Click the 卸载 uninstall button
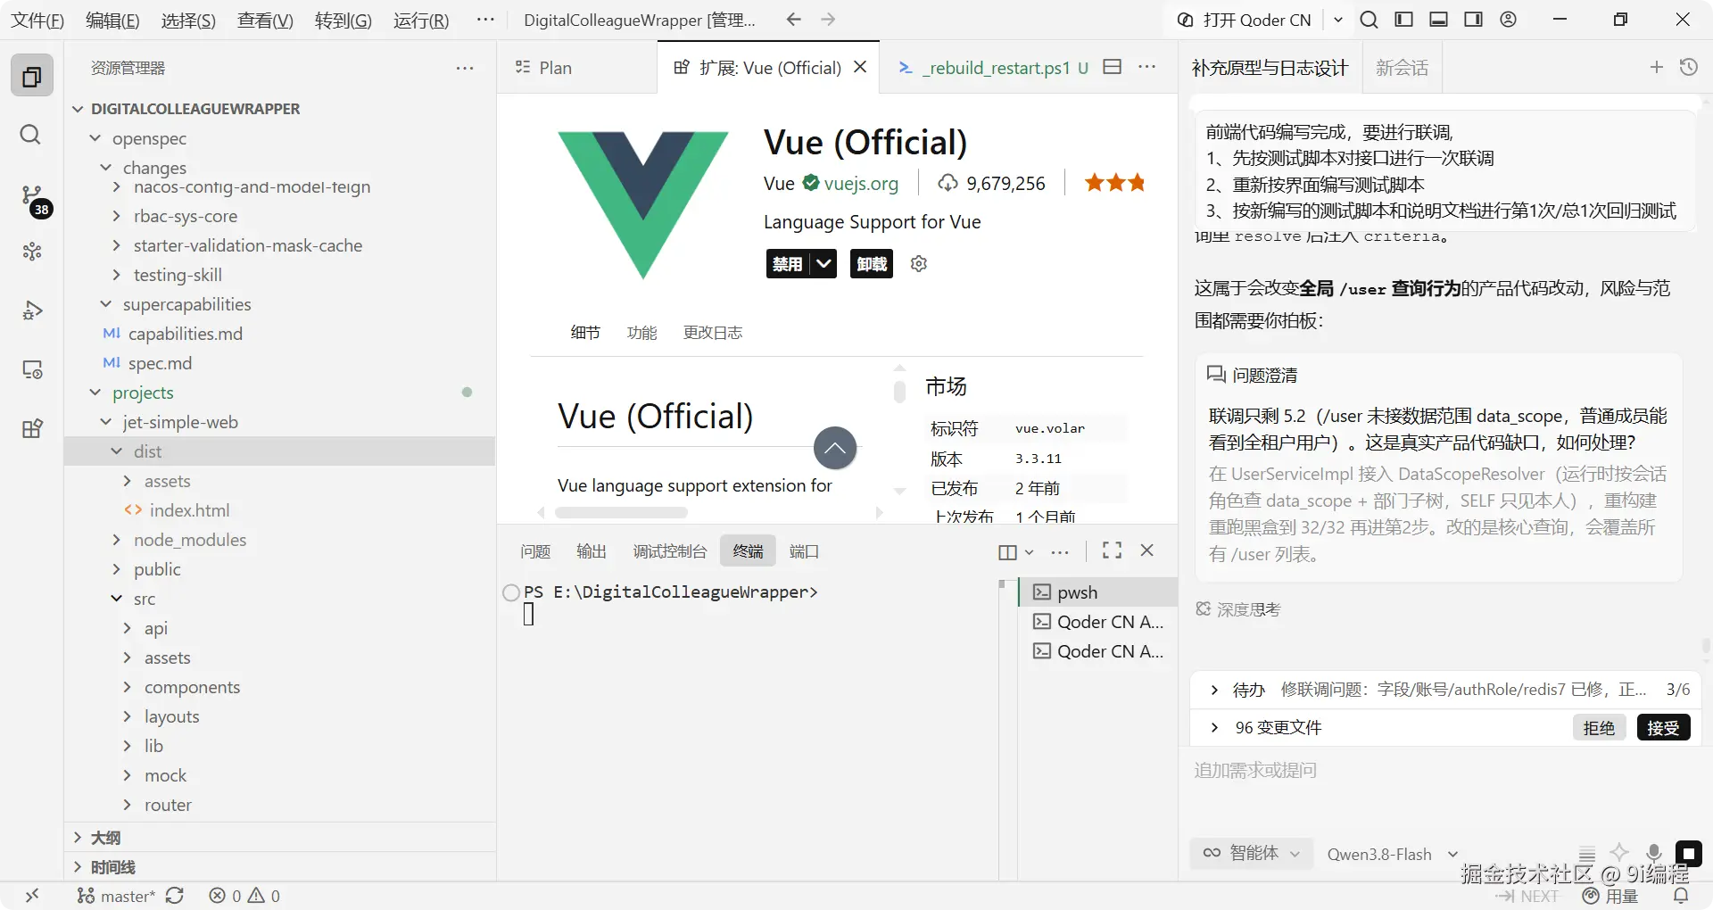Screen dimensions: 1713x910 [x=872, y=263]
